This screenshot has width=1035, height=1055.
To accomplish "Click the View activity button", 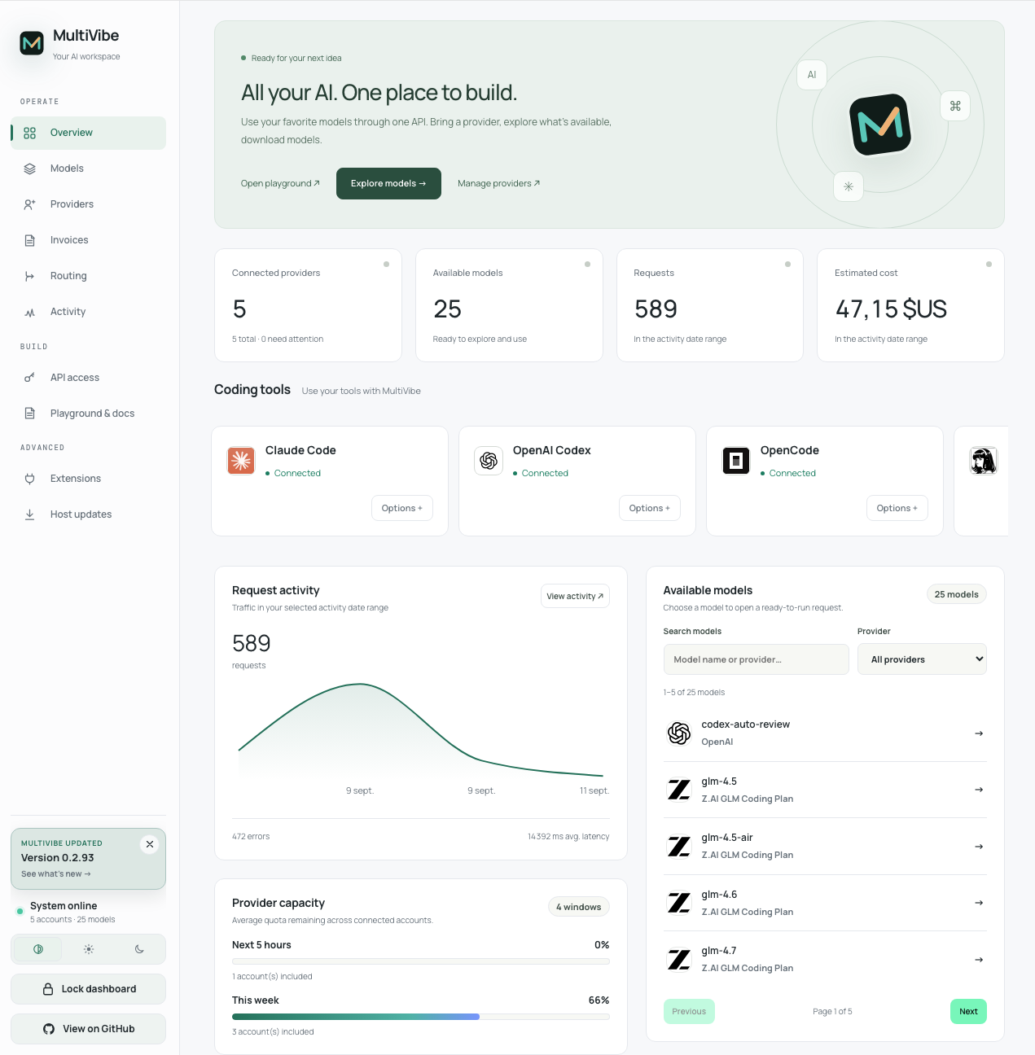I will pyautogui.click(x=575, y=596).
